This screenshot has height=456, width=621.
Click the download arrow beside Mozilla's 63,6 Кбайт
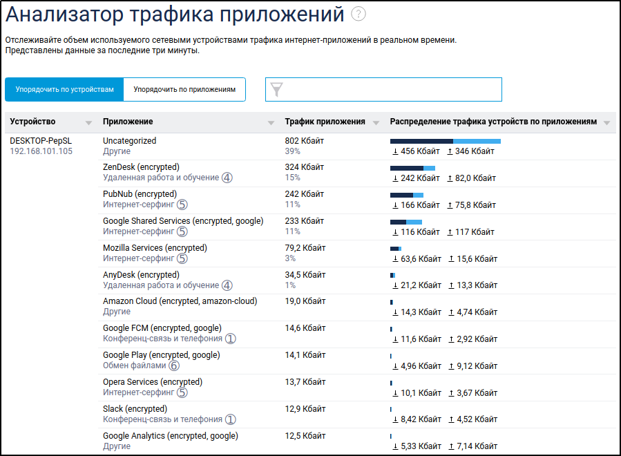pos(394,260)
